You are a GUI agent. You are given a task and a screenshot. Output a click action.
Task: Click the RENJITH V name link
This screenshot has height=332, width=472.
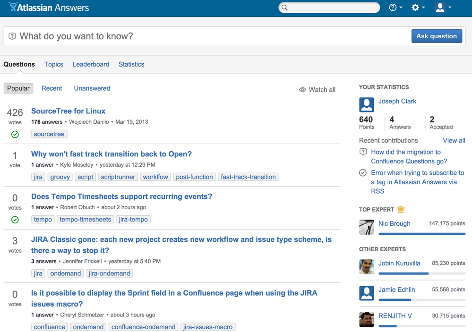click(x=395, y=316)
